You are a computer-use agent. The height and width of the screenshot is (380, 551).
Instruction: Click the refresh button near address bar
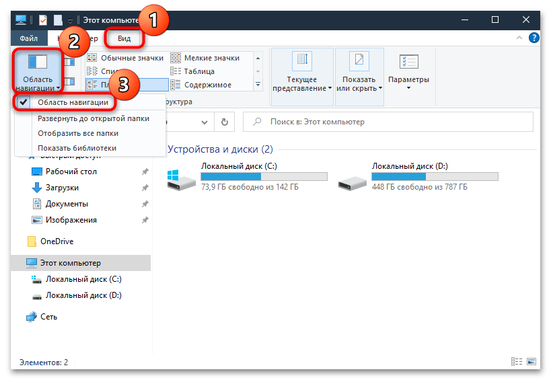[x=224, y=122]
